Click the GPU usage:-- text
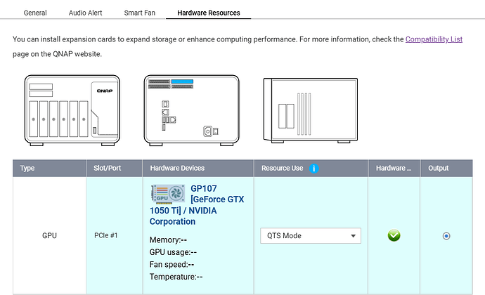 [x=173, y=252]
